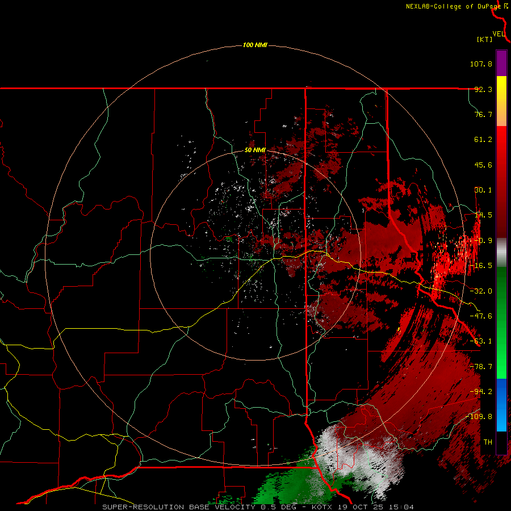Screen dimensions: 511x511
Task: Click the -63.1 velocity scale value
Action: (481, 341)
